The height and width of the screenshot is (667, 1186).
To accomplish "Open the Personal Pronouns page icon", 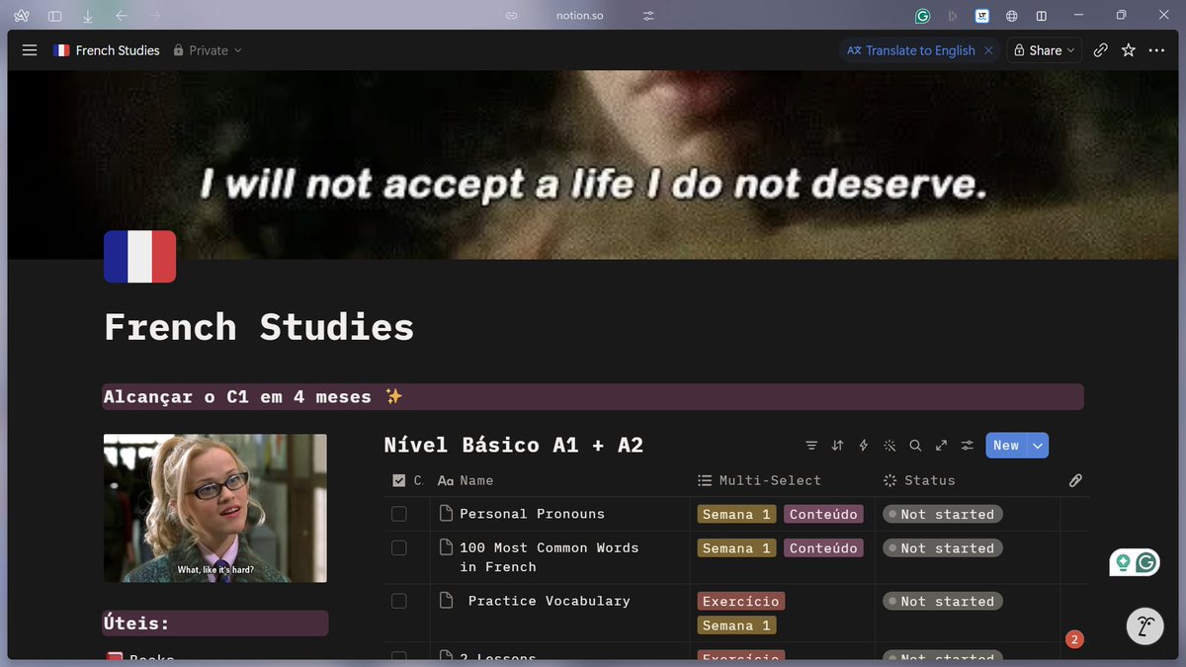I will 446,514.
